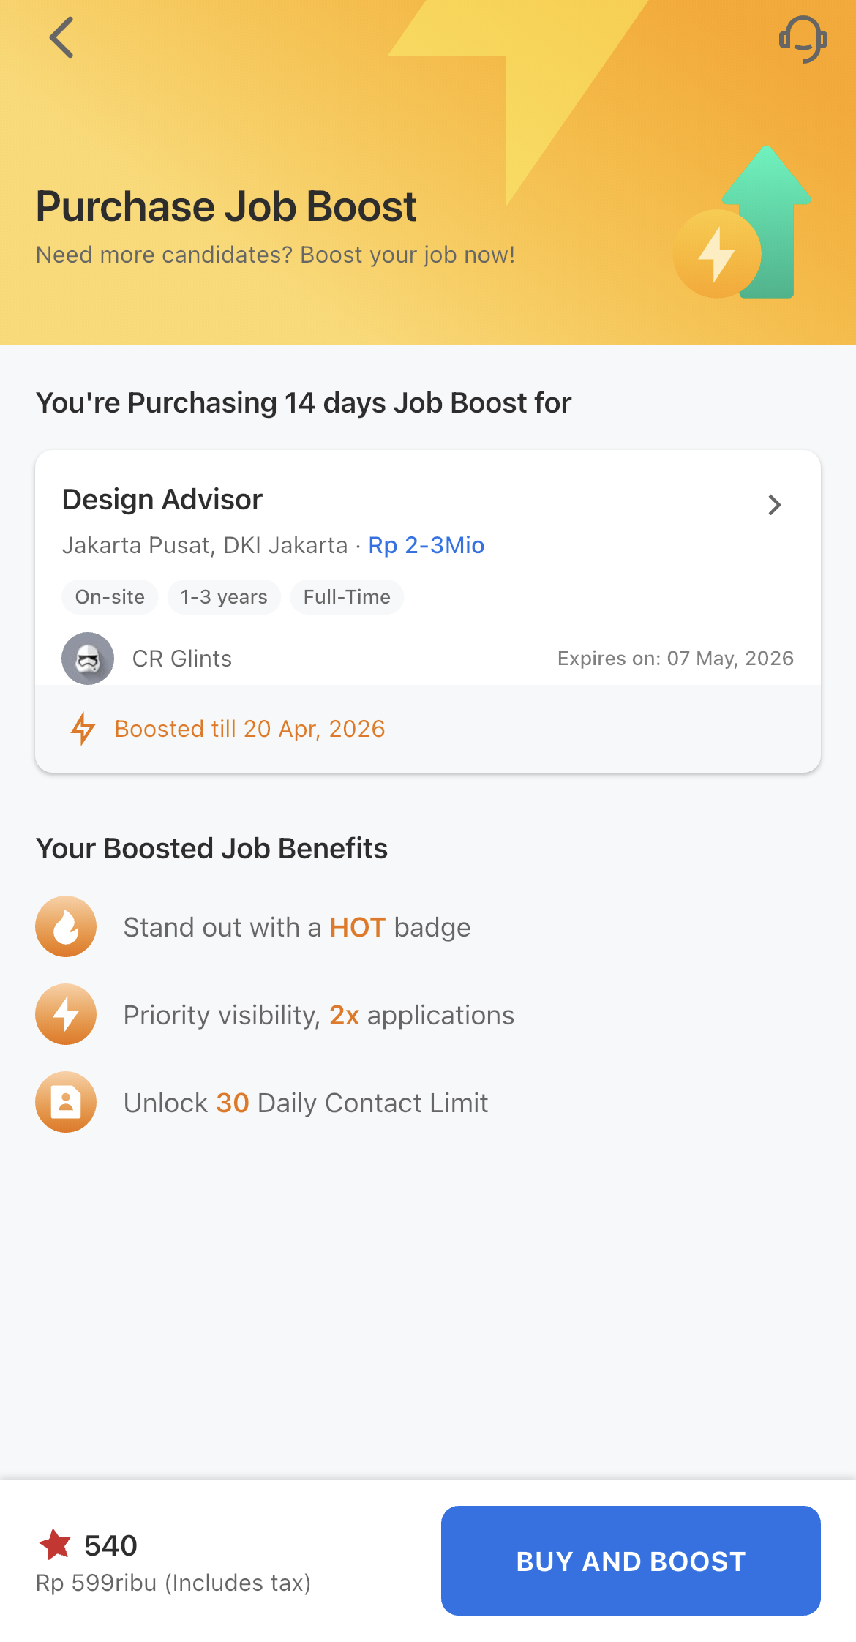The image size is (856, 1642).
Task: Tap the contact limit person icon
Action: pyautogui.click(x=66, y=1102)
